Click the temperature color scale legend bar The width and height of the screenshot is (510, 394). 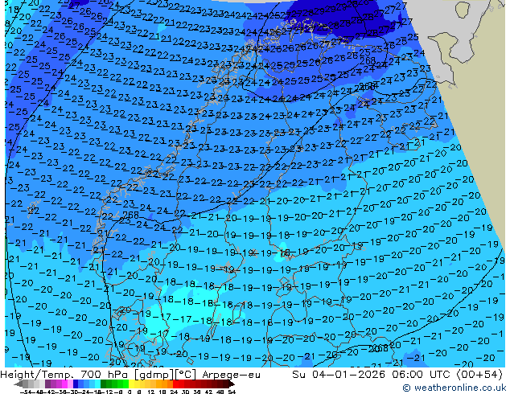pyautogui.click(x=125, y=384)
